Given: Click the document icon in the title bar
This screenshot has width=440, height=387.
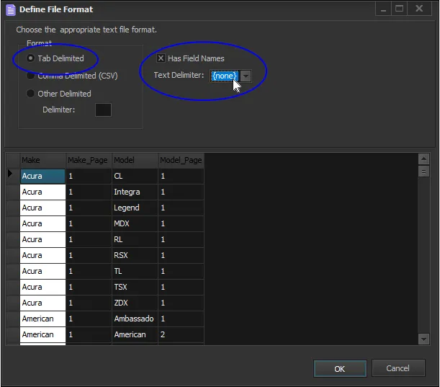Looking at the screenshot, I should [x=10, y=9].
